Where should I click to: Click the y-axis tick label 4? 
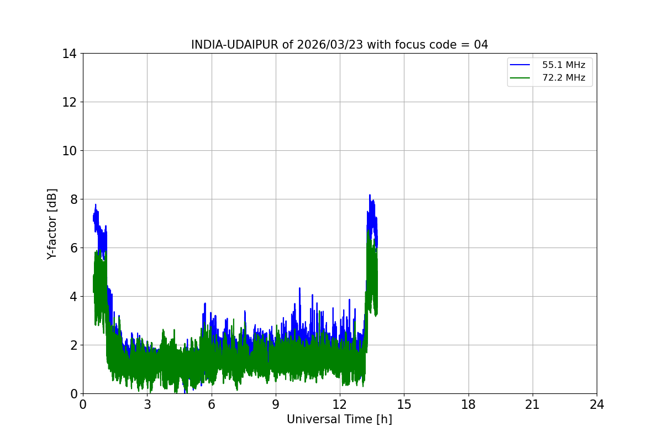(x=72, y=297)
